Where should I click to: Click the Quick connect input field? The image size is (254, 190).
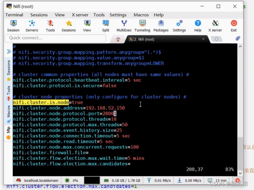pyautogui.click(x=55, y=38)
